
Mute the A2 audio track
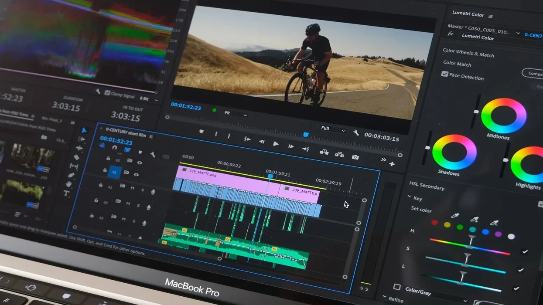coord(128,203)
